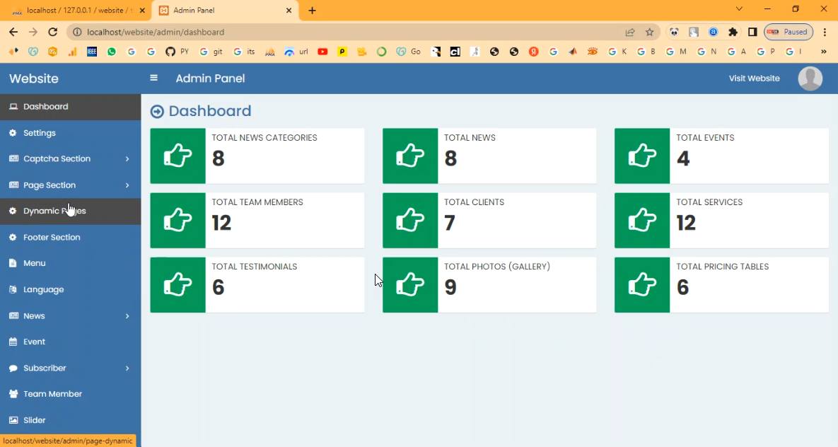The height and width of the screenshot is (447, 838).
Task: Bookmark this page with star icon
Action: click(649, 32)
